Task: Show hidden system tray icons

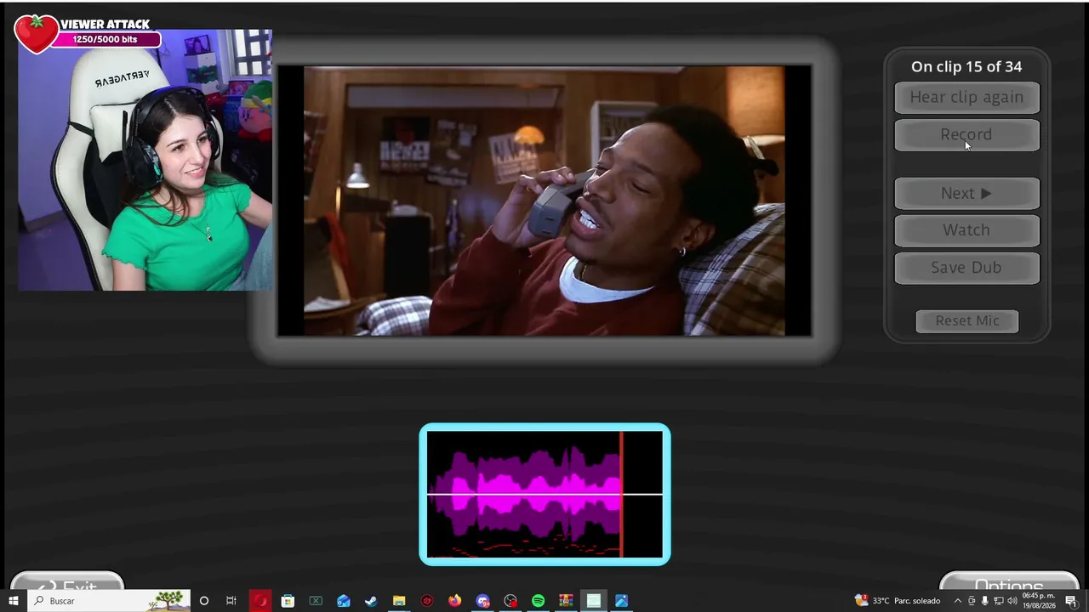Action: 958,601
